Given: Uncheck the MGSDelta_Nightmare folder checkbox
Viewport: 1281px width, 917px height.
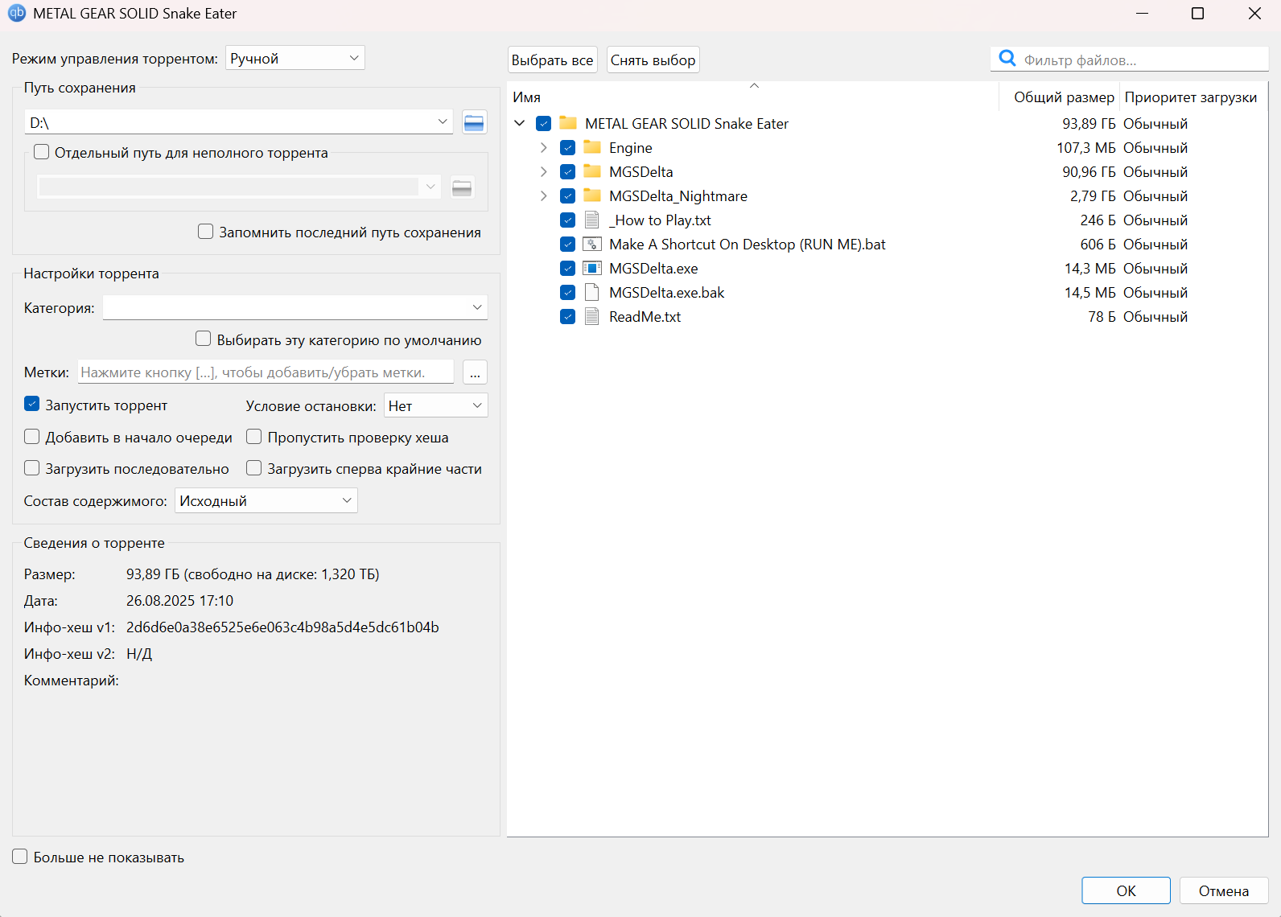Looking at the screenshot, I should click(568, 196).
